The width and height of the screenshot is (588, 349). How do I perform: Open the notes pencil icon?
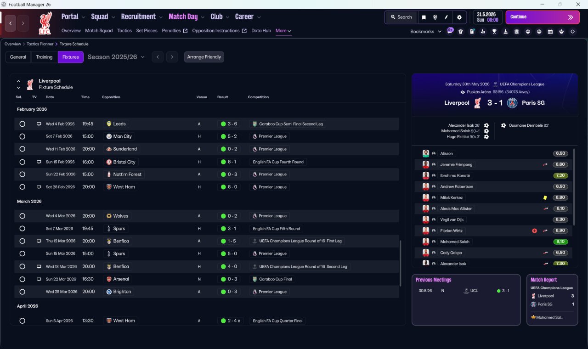tap(446, 17)
